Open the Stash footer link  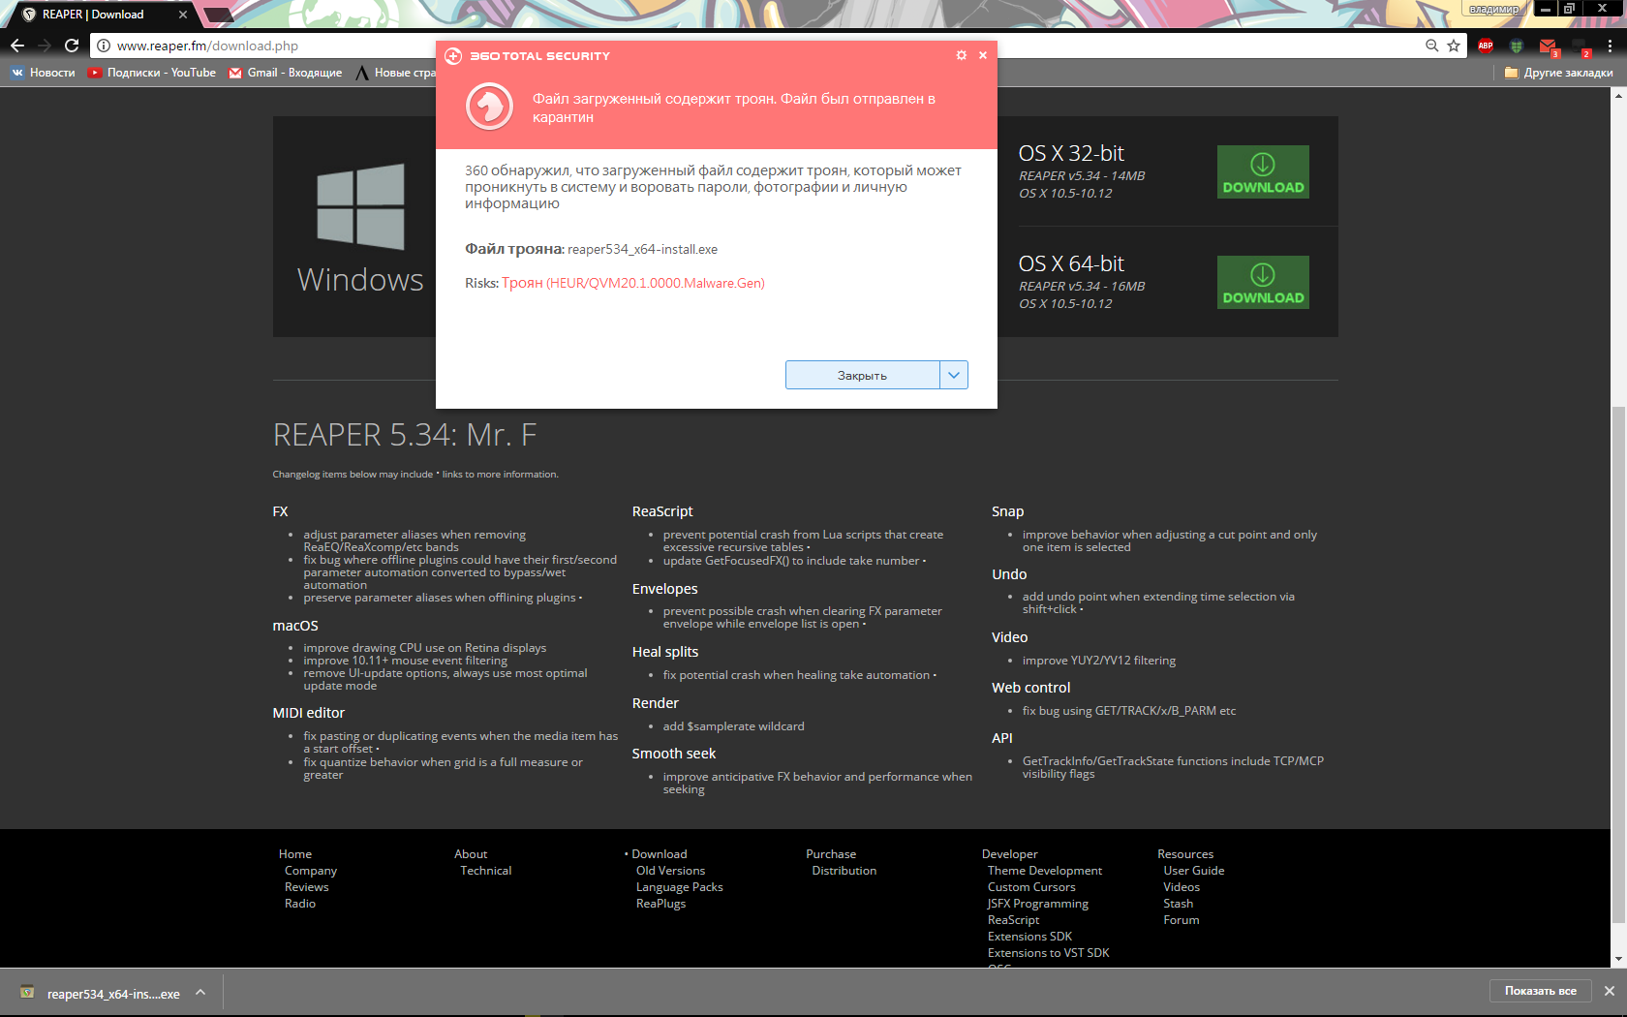[1179, 904]
